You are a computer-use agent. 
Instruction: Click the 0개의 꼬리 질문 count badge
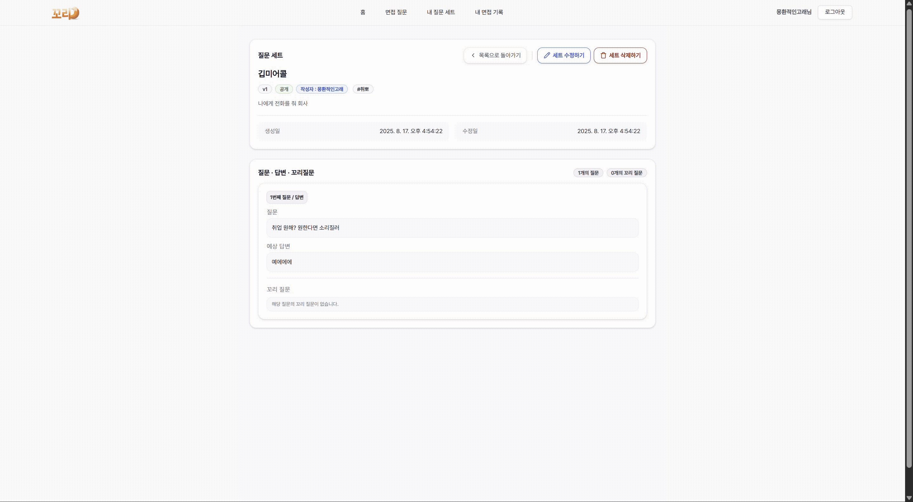(x=626, y=173)
